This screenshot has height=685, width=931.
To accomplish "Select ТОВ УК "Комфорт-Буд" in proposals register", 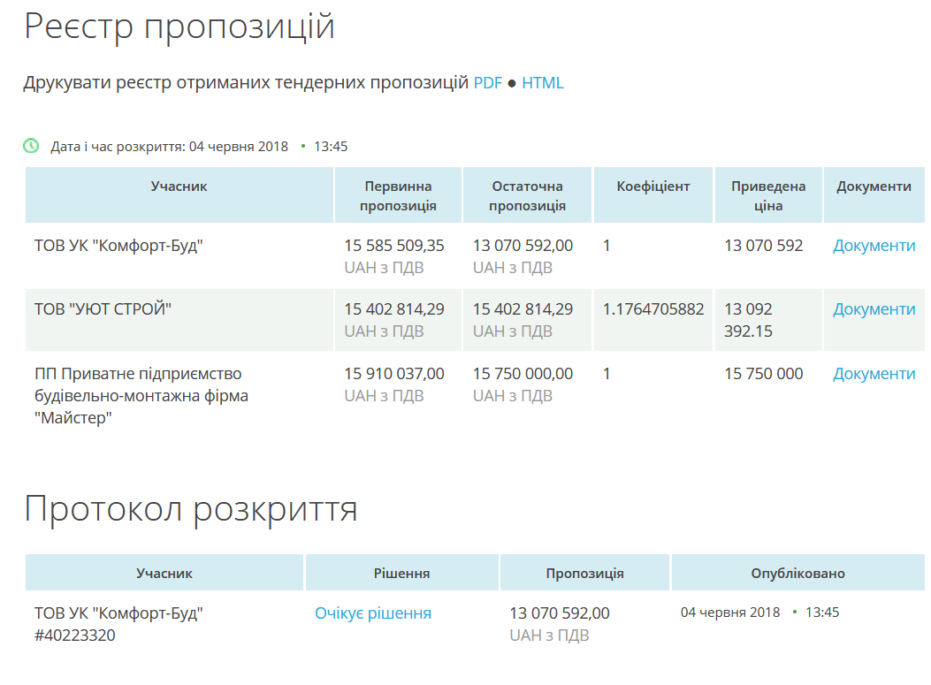I will [118, 246].
